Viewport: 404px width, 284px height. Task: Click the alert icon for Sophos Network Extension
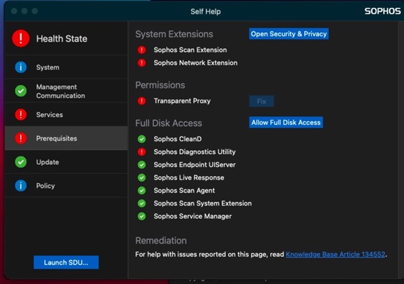(x=141, y=62)
